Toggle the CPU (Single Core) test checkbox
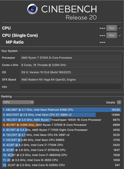 click(120, 35)
